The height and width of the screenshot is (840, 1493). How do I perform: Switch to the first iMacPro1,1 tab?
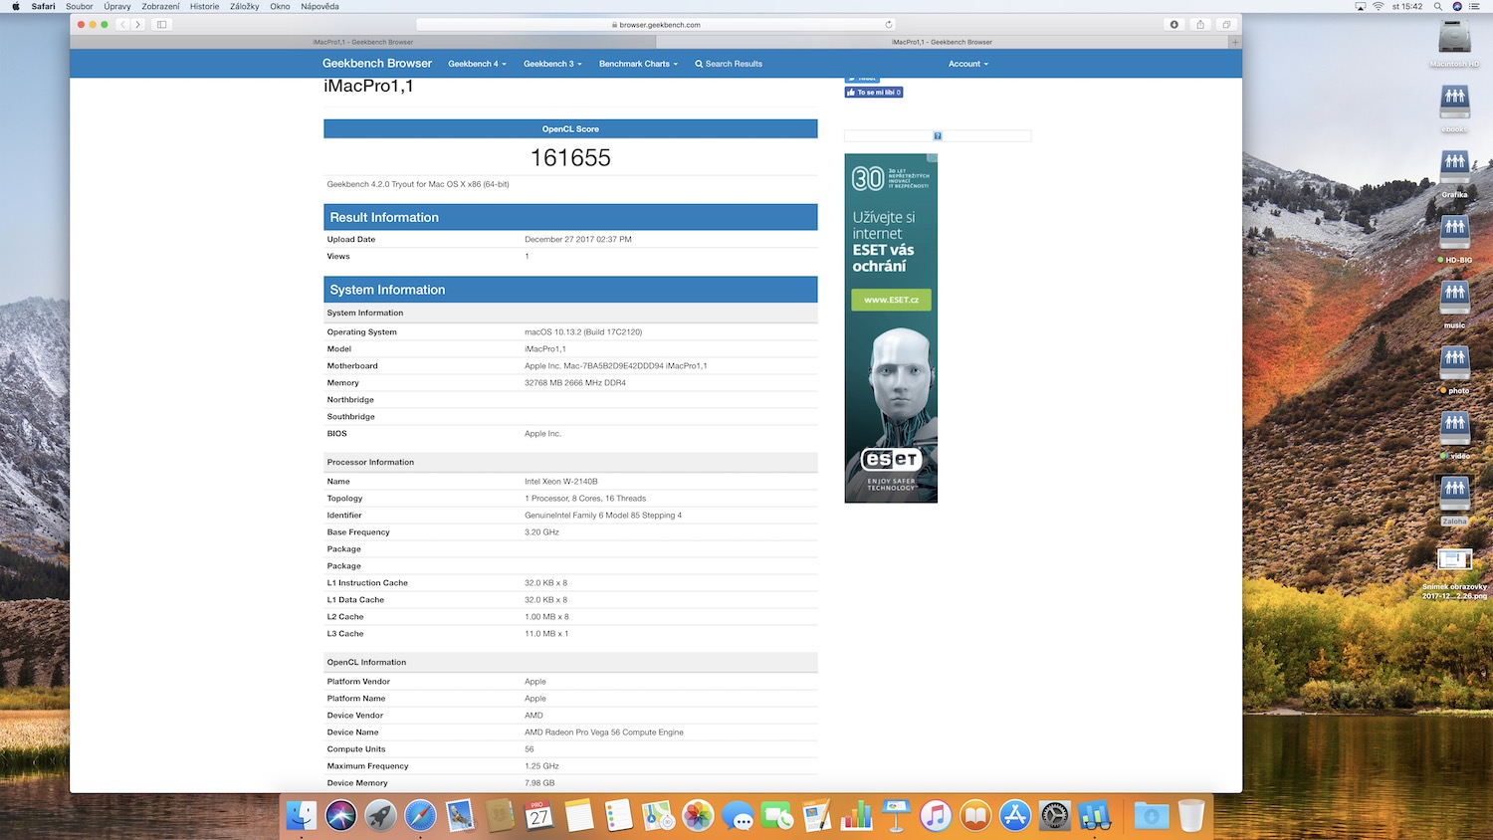362,42
